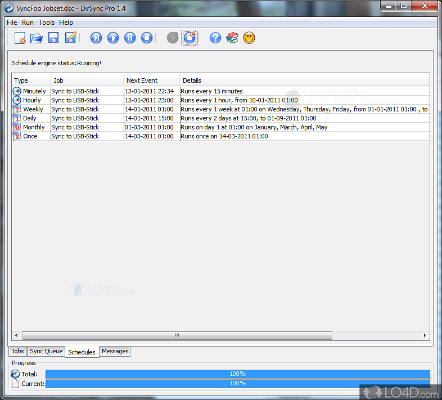Open help with the question mark icon
Screen dimensions: 442x400
(215, 38)
